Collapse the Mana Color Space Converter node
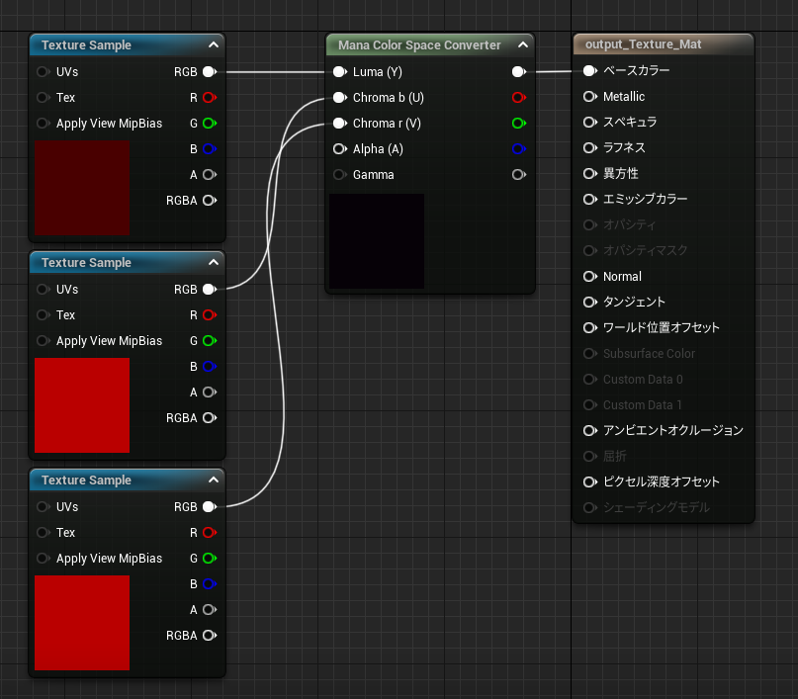This screenshot has width=798, height=699. pyautogui.click(x=523, y=44)
